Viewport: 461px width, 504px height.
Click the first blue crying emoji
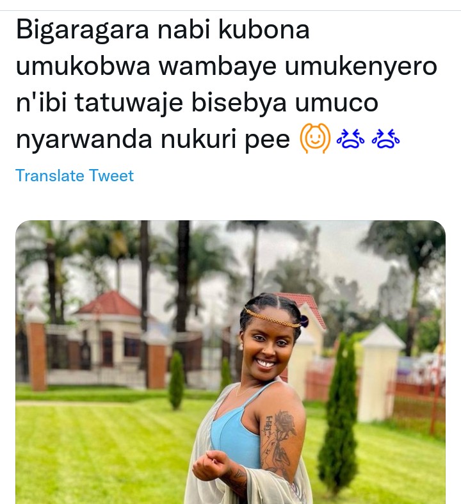(x=350, y=139)
